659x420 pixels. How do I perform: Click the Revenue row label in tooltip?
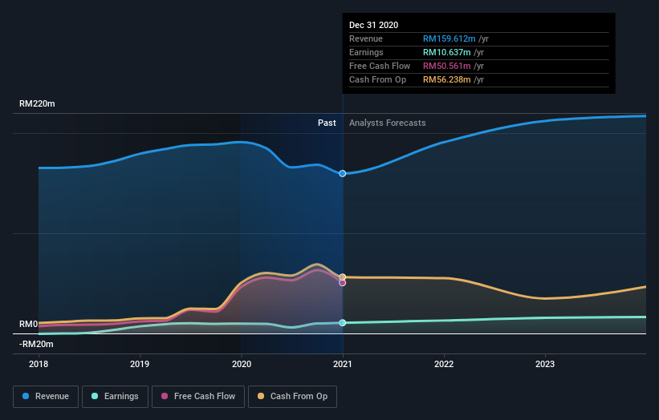point(366,39)
